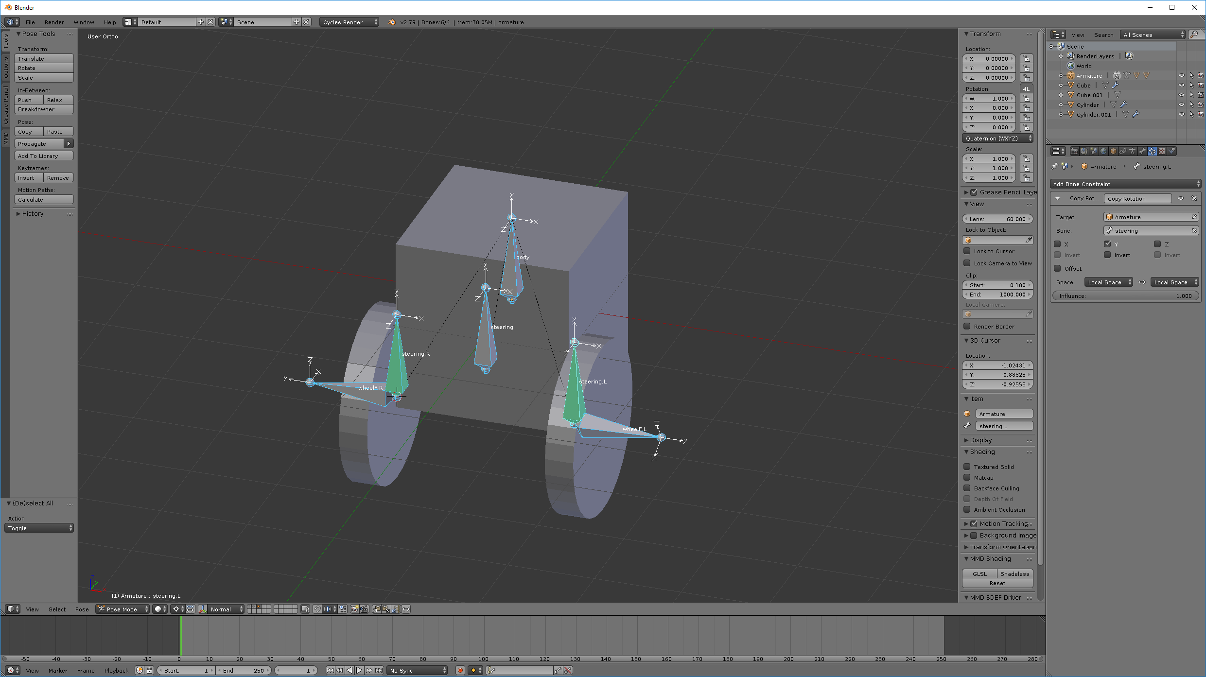Toggle Copy Rotation constraint visibility eye
This screenshot has width=1206, height=677.
(x=1181, y=198)
